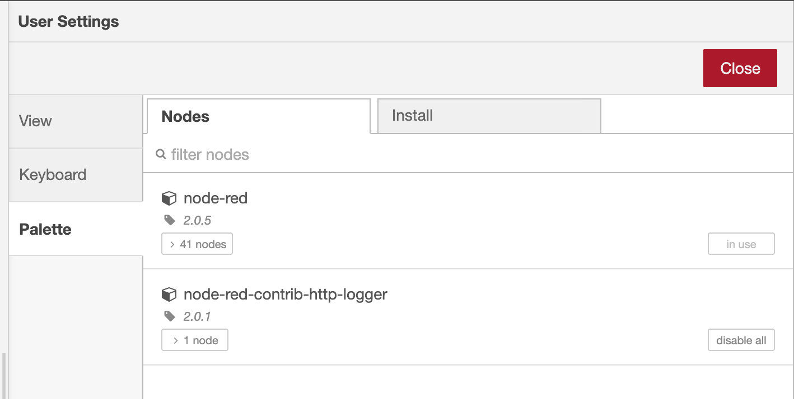Expand the 41 nodes list
This screenshot has height=399, width=794.
197,244
